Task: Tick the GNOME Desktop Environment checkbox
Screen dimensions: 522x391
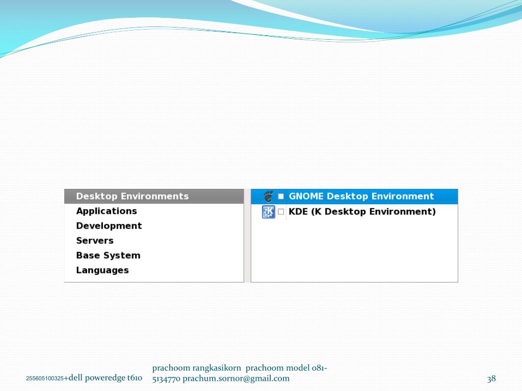Action: [x=281, y=197]
